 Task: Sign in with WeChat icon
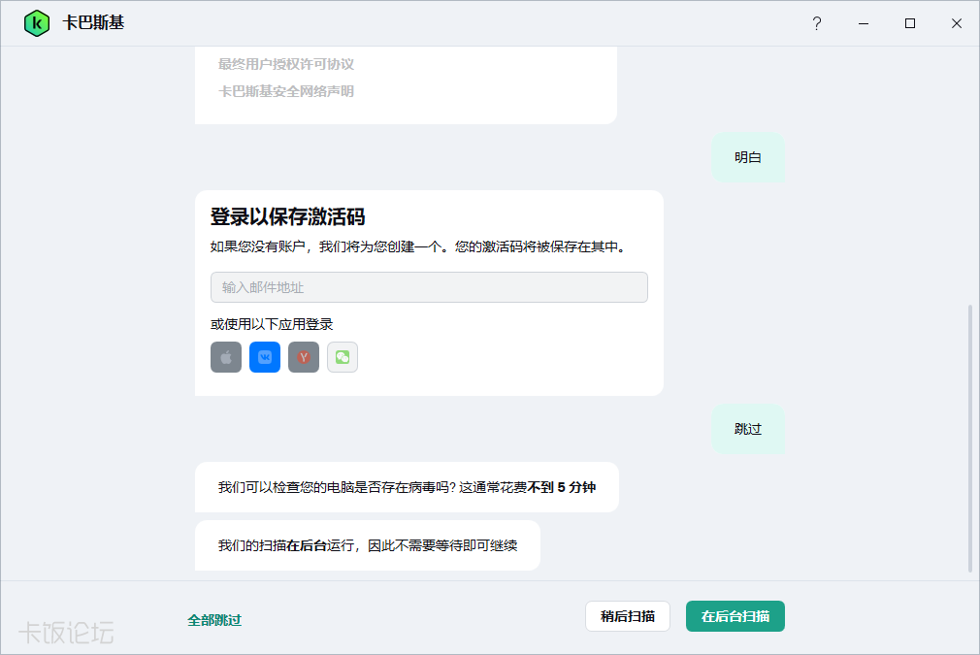point(343,357)
